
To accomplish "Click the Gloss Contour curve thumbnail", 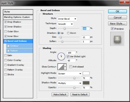I will 61,67.
